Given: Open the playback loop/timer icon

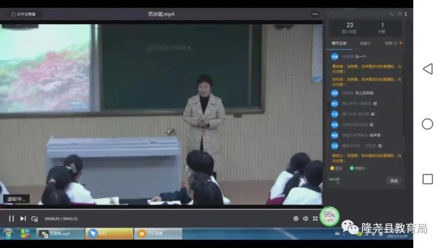Looking at the screenshot, I should [34, 219].
